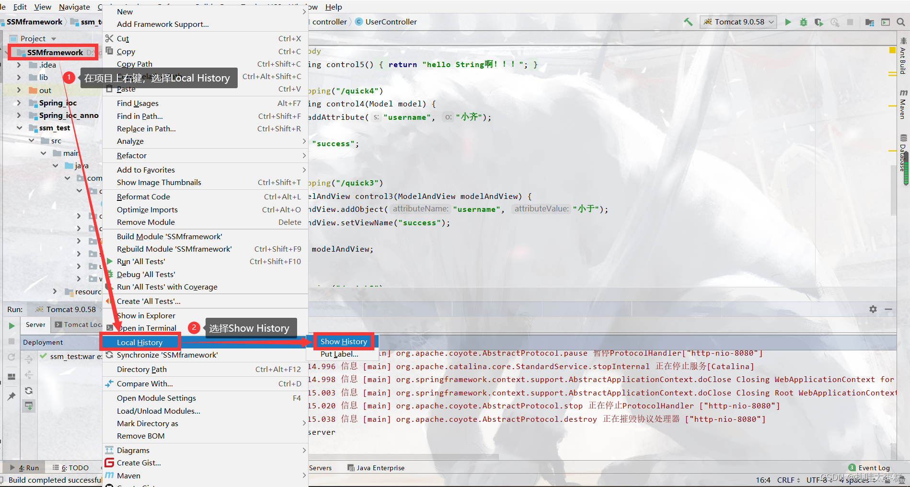
Task: Open the View menu
Action: click(43, 7)
